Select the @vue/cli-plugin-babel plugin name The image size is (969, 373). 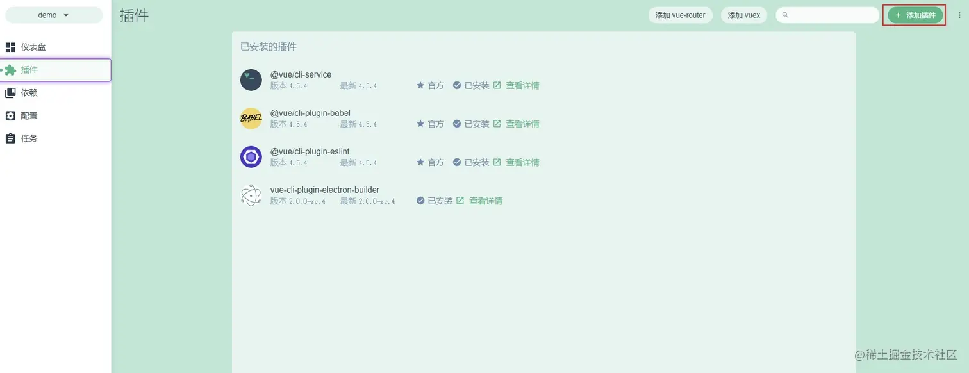pyautogui.click(x=310, y=113)
